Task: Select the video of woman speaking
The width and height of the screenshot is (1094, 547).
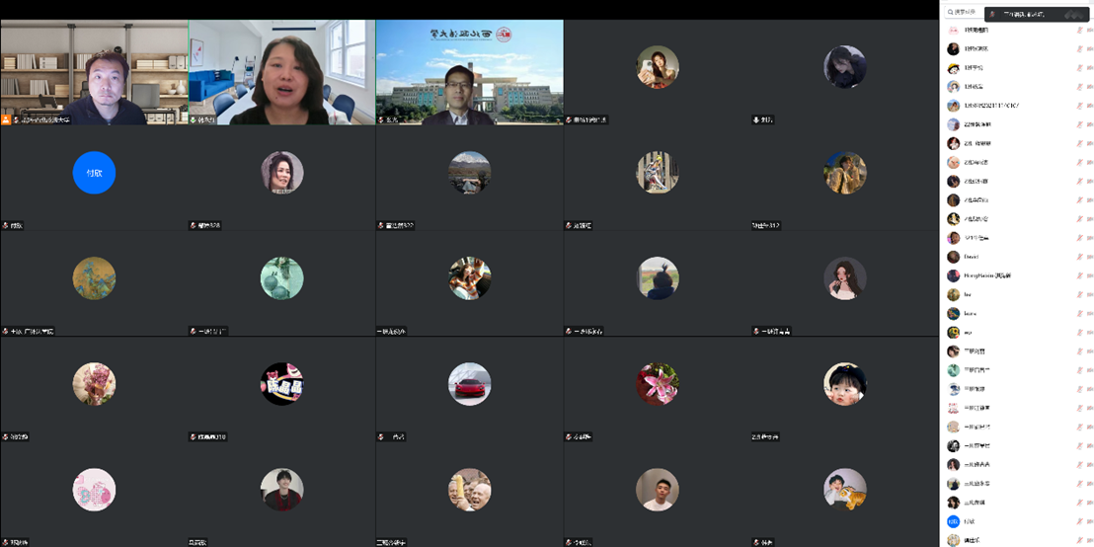Action: [x=281, y=72]
